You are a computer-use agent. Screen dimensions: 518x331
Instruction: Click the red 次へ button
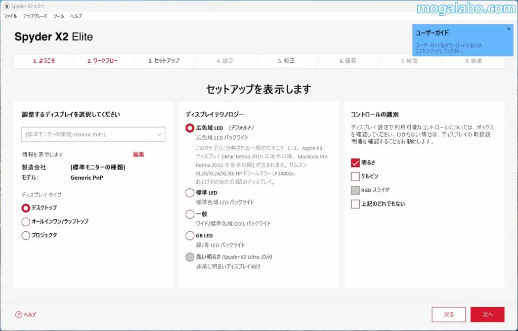click(487, 314)
